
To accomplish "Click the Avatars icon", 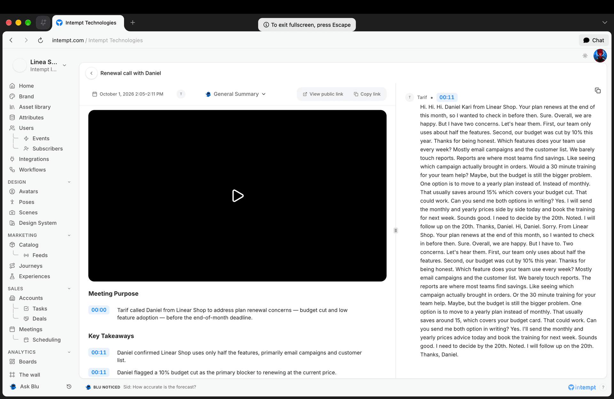I will click(12, 191).
